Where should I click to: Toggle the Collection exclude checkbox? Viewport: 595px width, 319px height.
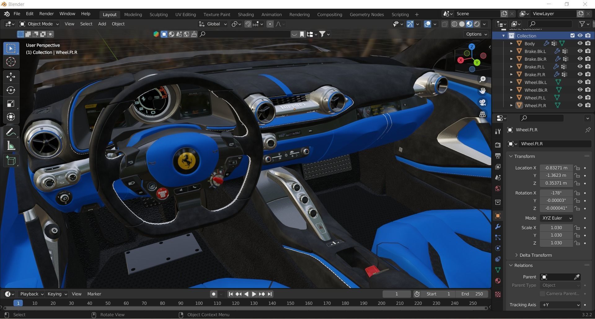click(572, 36)
